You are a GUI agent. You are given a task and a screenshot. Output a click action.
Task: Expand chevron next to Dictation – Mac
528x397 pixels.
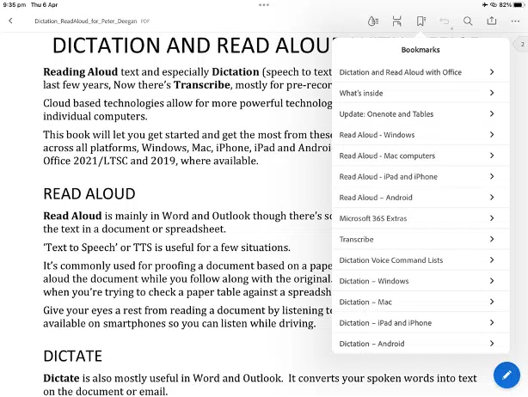click(x=492, y=301)
